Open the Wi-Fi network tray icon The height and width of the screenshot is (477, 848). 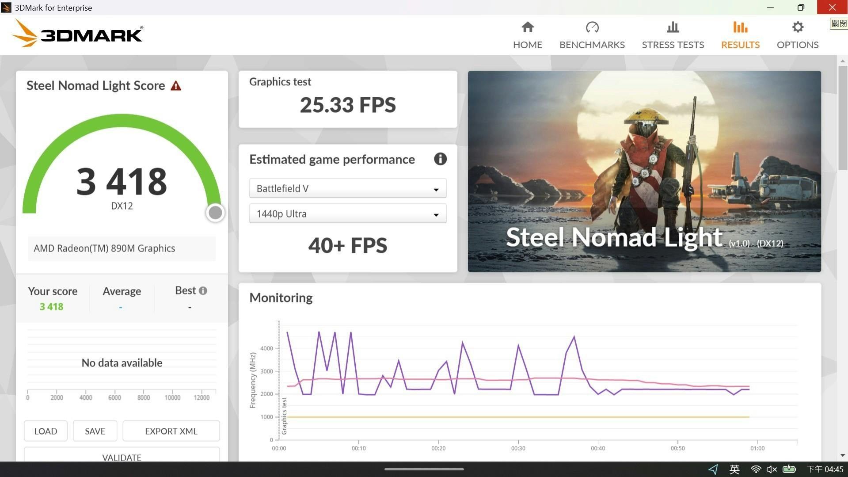coord(756,469)
